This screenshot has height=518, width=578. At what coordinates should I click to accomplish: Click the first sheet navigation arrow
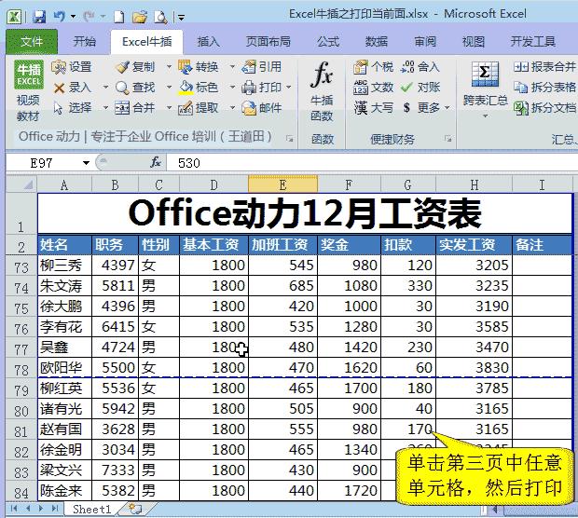pos(14,509)
